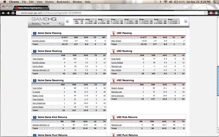Image resolution: width=219 pixels, height=137 pixels.
Task: Open the File menu
Action: tap(24, 2)
